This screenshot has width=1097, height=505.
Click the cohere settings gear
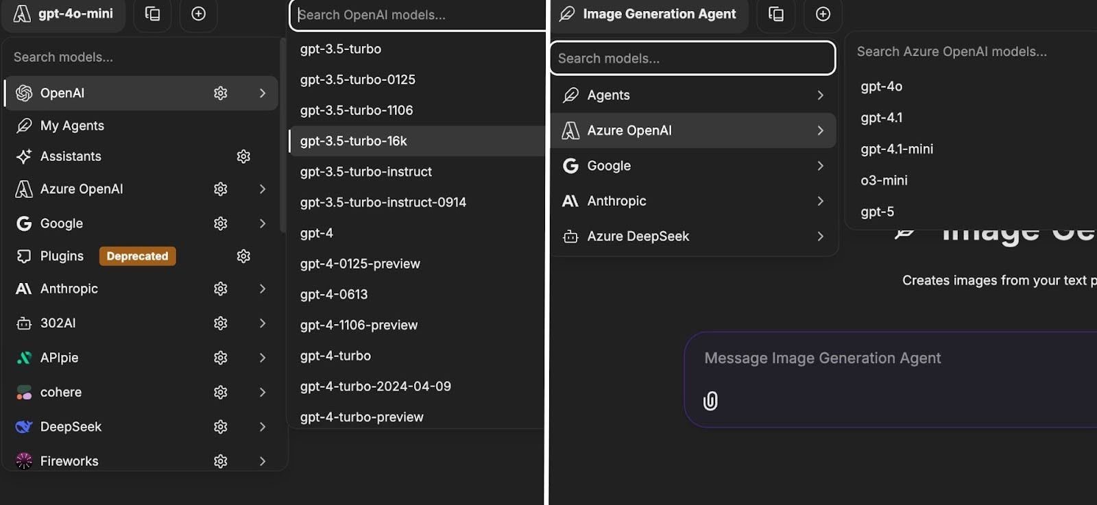point(220,393)
